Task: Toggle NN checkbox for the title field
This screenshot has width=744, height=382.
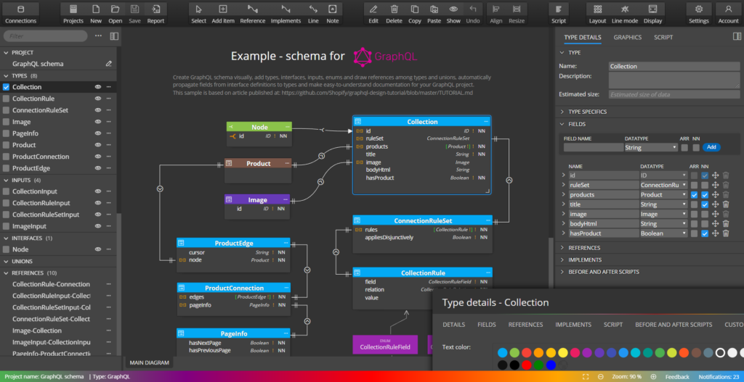Action: (x=705, y=204)
